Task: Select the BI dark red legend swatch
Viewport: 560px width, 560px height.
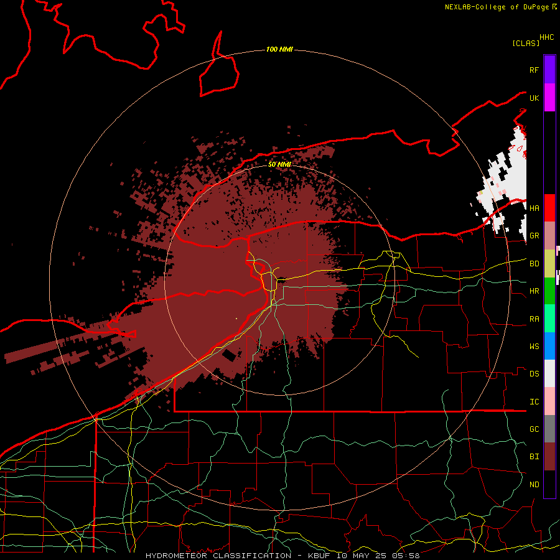Action: click(x=549, y=457)
